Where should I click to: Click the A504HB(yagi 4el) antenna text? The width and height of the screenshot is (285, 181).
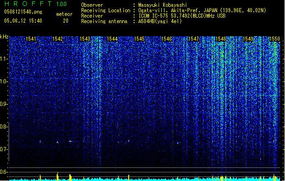pos(160,21)
